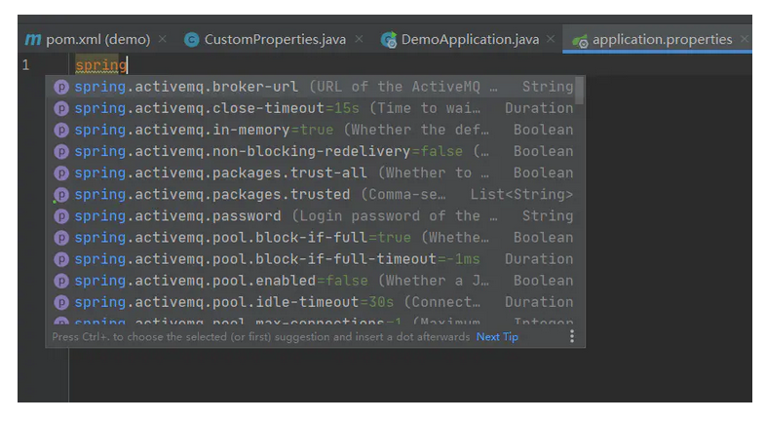This screenshot has height=421, width=766.
Task: Click the Spring run icon on DemoApplication.java tab
Action: pyautogui.click(x=389, y=40)
